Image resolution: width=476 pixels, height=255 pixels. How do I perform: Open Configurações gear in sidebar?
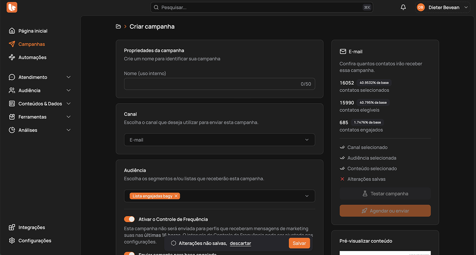point(12,241)
